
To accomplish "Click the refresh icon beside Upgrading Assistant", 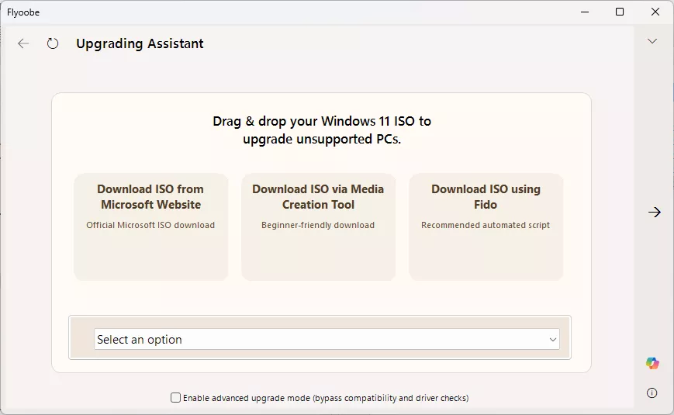I will tap(53, 43).
